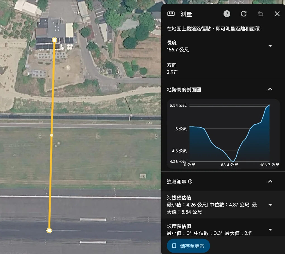
Task: Open the 長度 unit dropdown arrow
Action: (x=270, y=46)
